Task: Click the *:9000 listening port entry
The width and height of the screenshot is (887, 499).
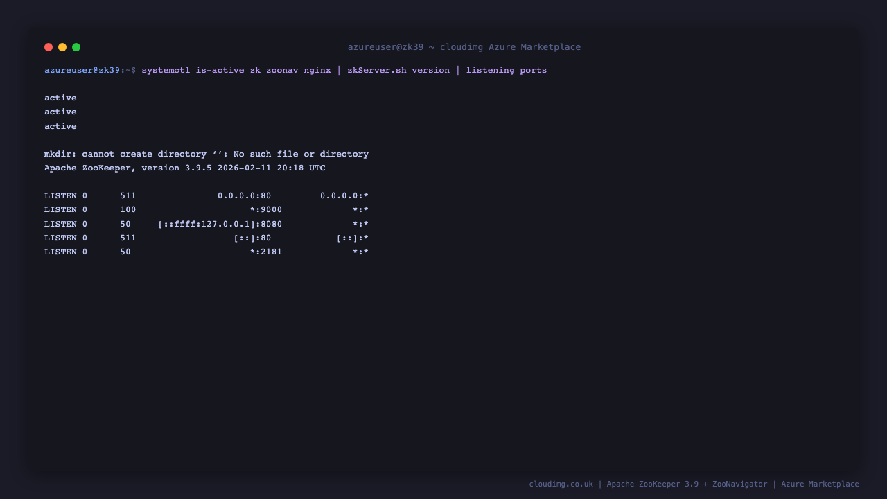Action: coord(266,210)
